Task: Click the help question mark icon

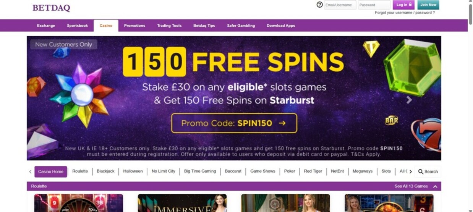Action: point(320,5)
